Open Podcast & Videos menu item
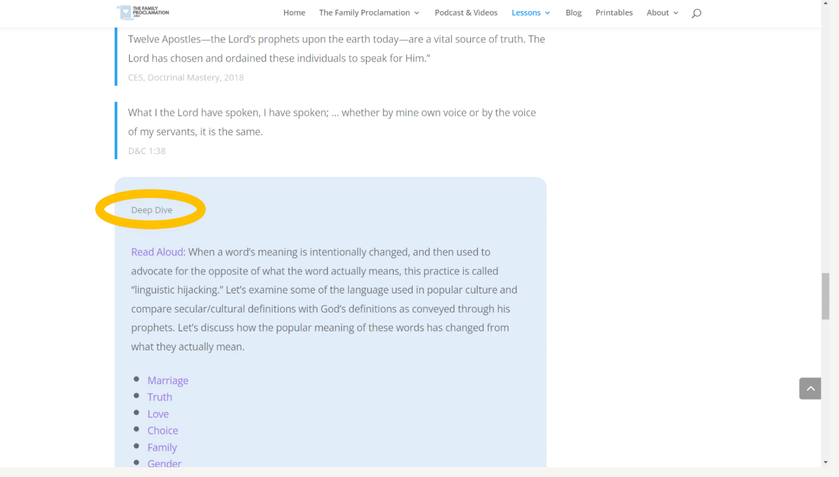The width and height of the screenshot is (839, 477). (466, 12)
